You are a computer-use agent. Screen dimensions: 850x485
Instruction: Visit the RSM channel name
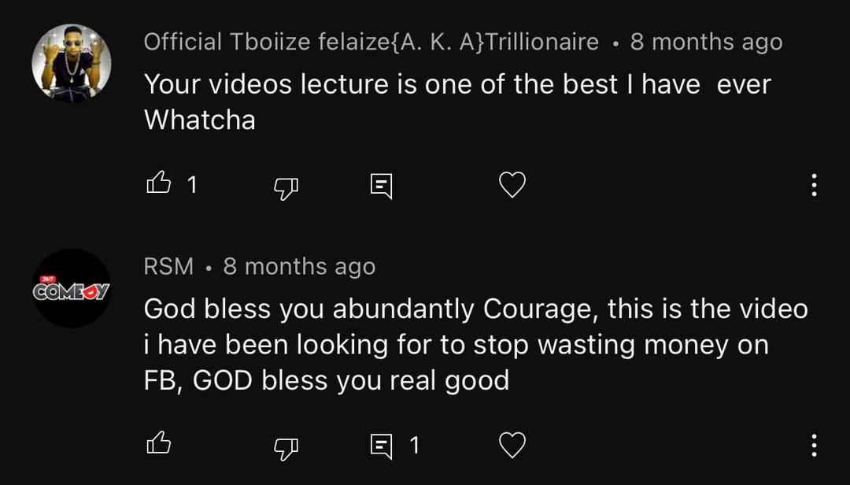(x=168, y=267)
